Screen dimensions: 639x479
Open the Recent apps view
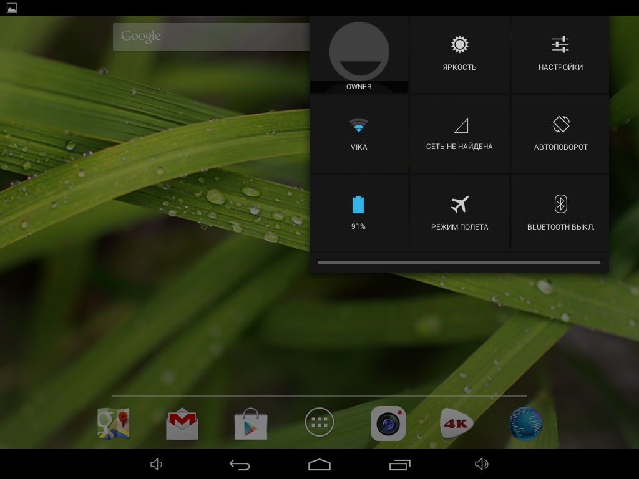click(400, 464)
